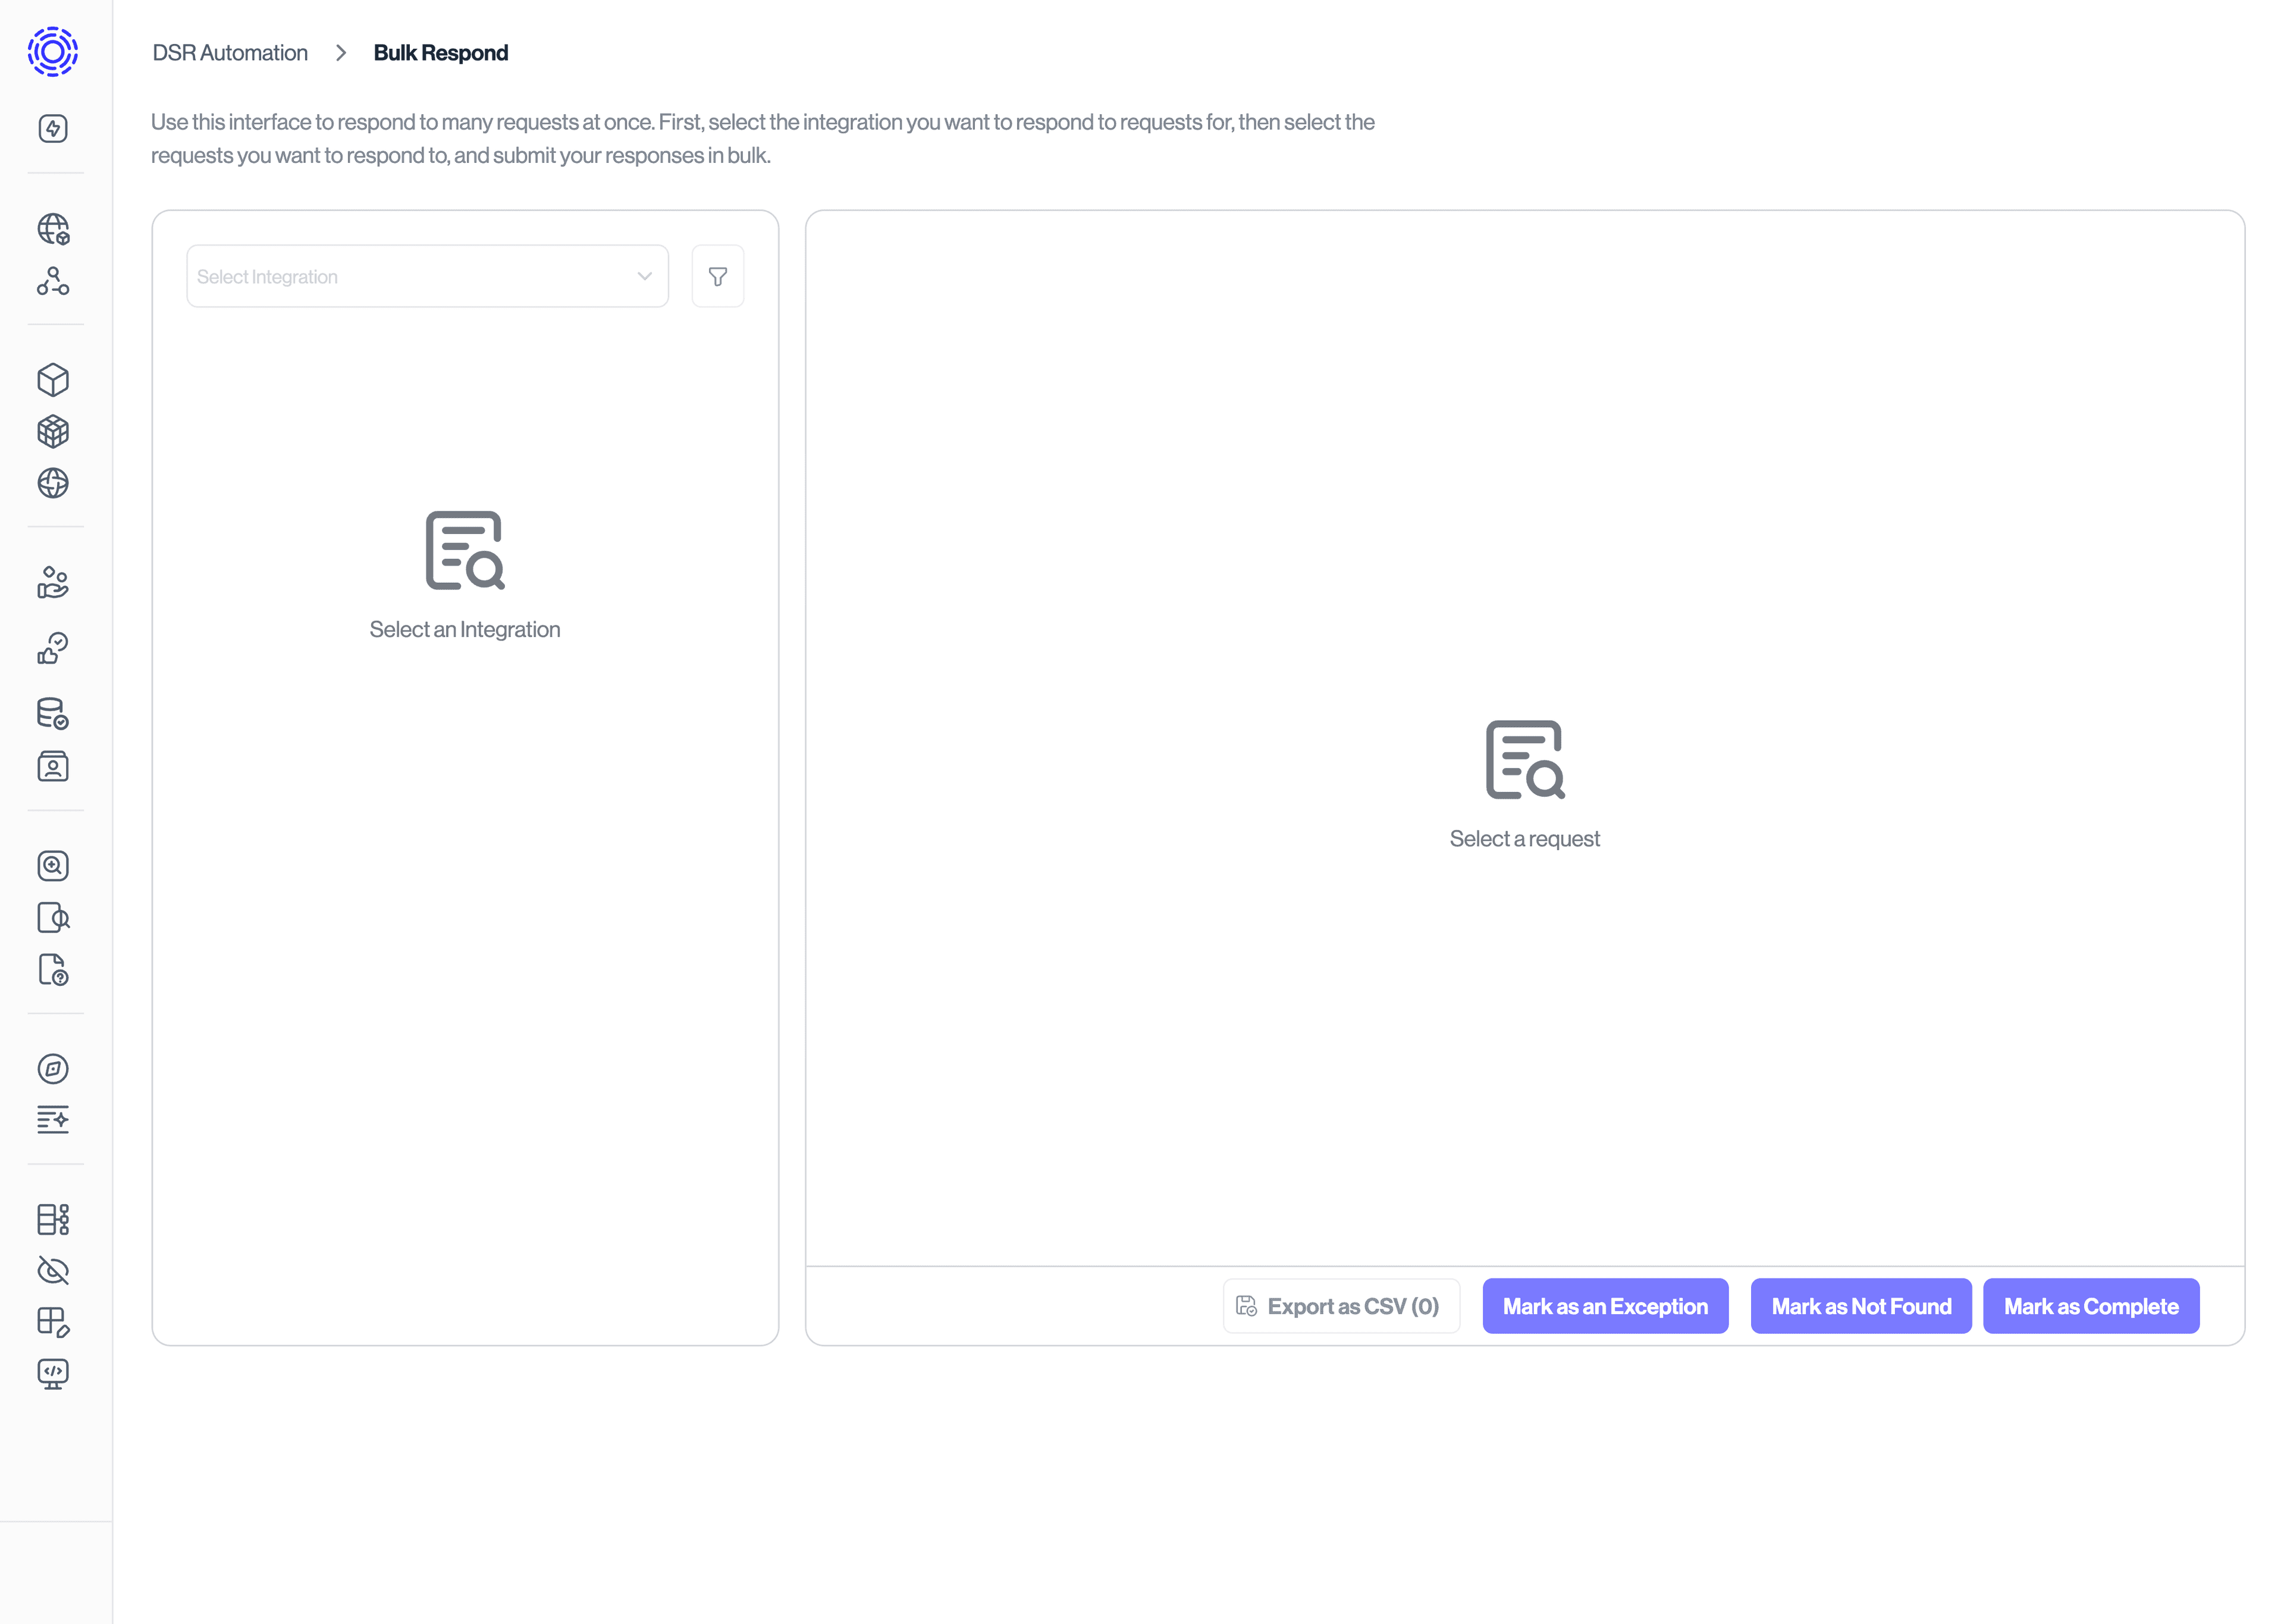Open the globe with cube integration icon
2284x1624 pixels.
click(52, 229)
